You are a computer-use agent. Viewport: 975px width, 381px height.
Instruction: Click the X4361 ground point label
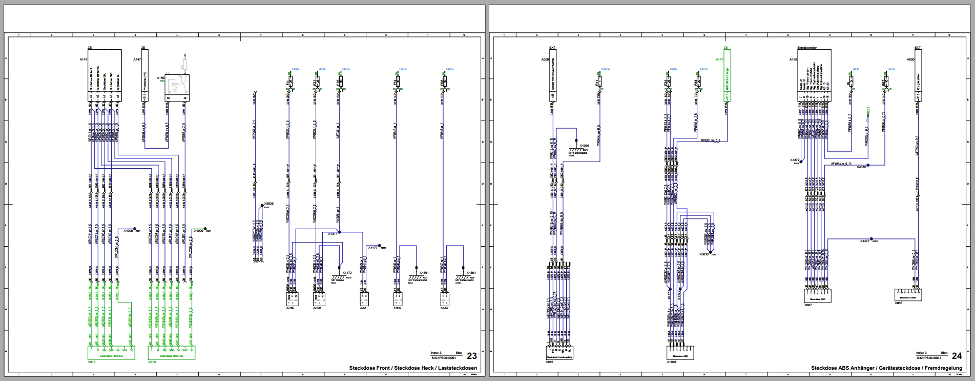424,272
